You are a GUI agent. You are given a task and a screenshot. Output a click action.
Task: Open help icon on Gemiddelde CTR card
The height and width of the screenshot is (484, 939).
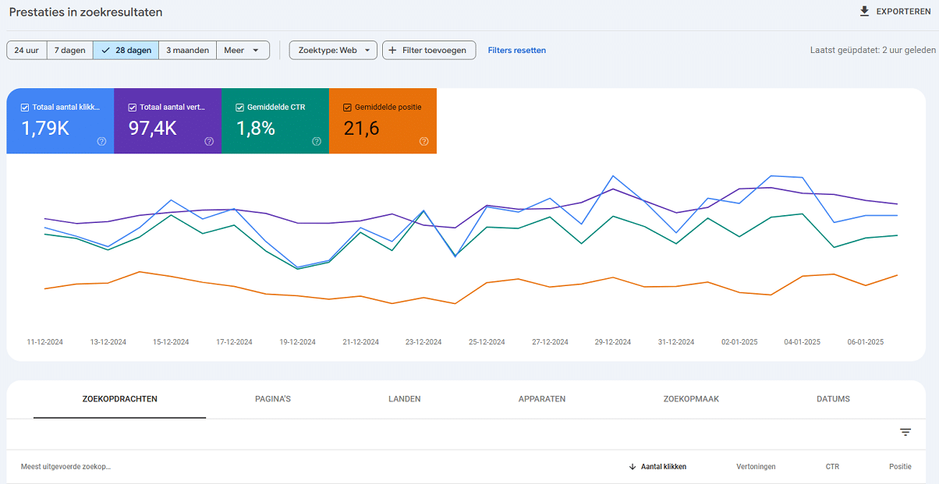point(317,142)
